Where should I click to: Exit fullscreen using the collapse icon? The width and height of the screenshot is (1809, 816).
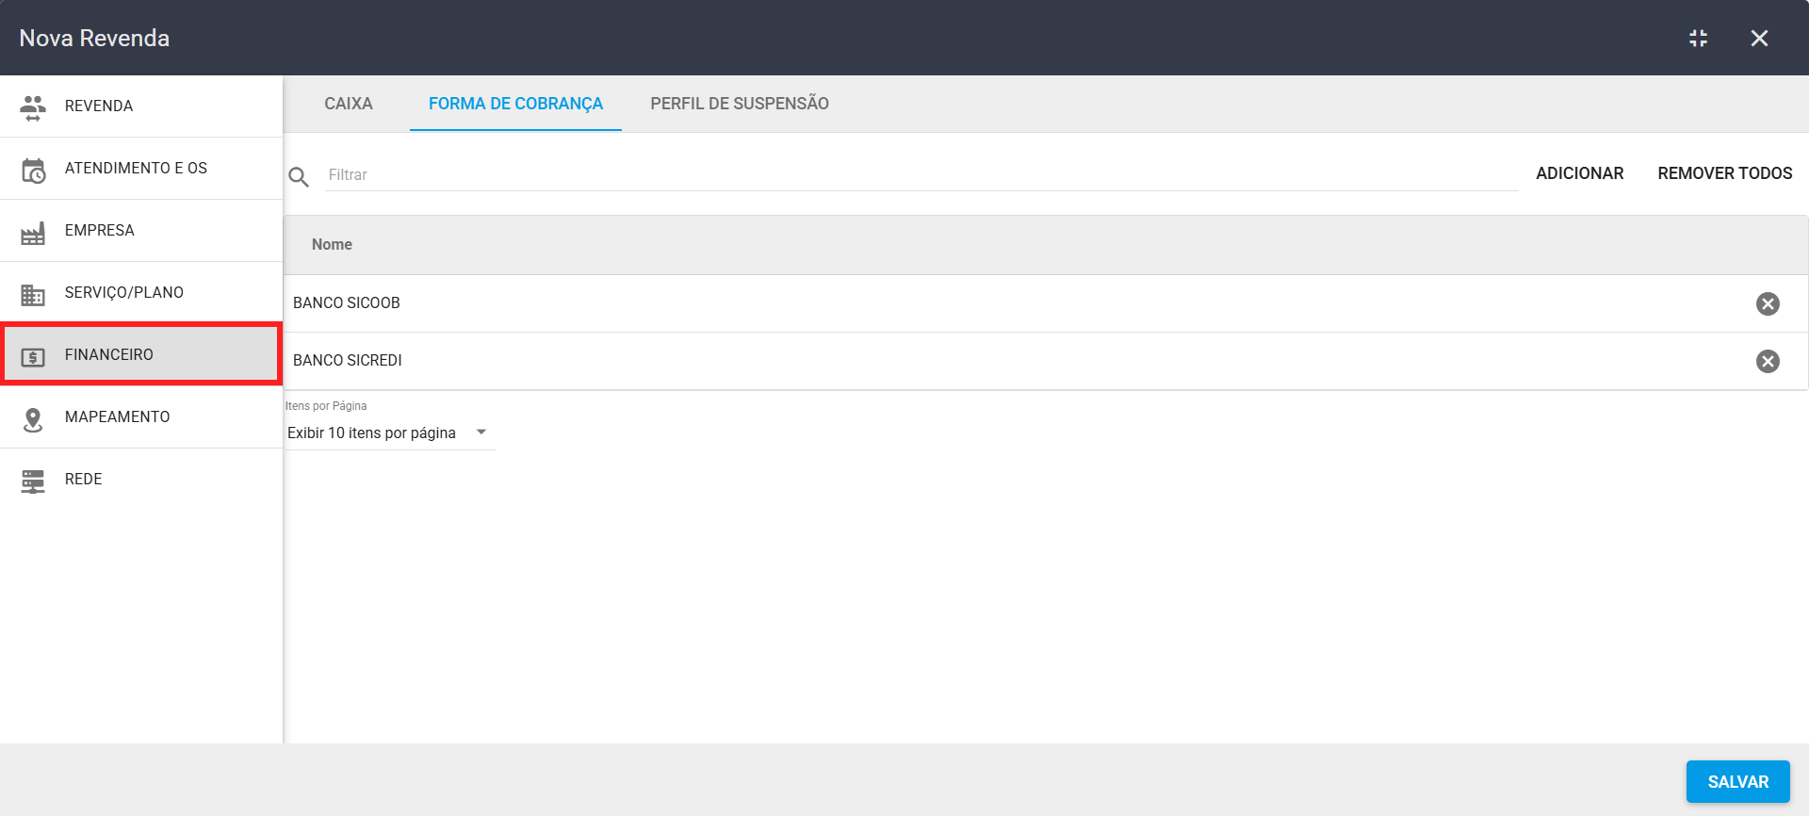tap(1698, 38)
